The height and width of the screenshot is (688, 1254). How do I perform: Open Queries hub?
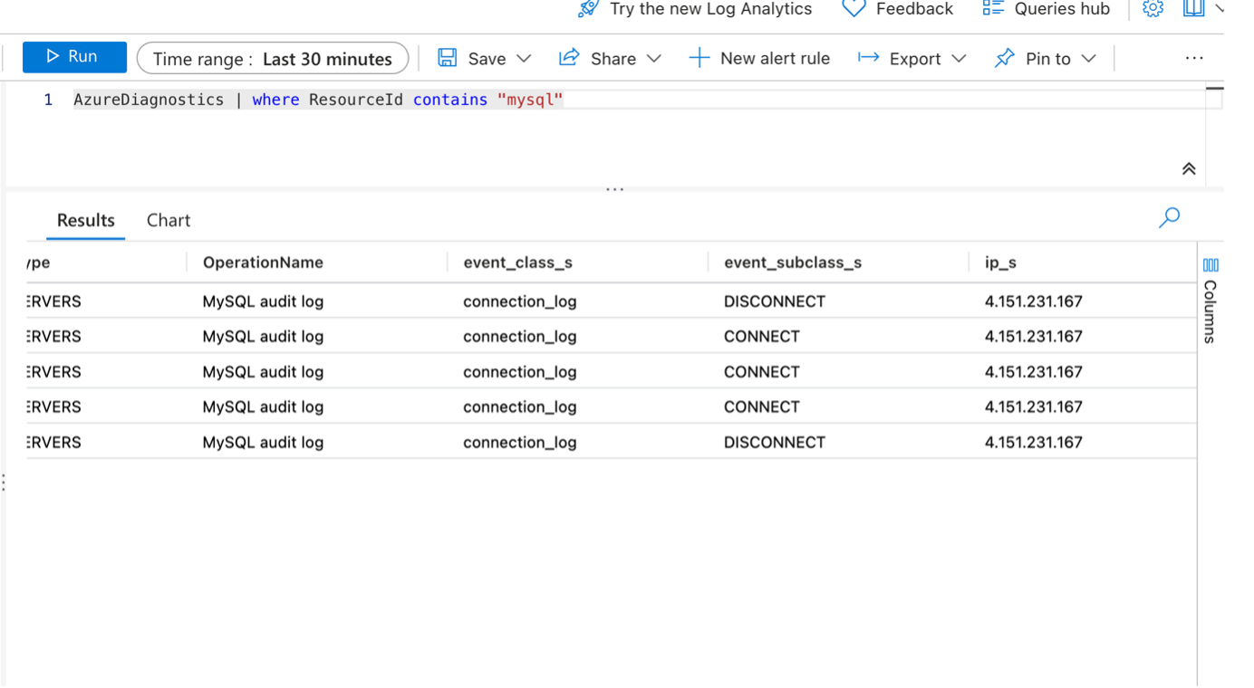coord(1047,9)
